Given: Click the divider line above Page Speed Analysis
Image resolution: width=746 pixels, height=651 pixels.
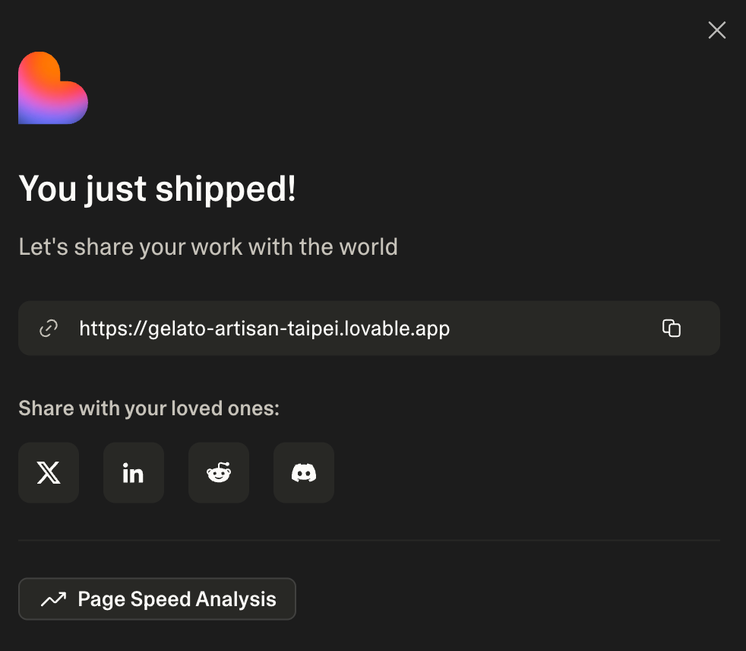Looking at the screenshot, I should coord(368,540).
